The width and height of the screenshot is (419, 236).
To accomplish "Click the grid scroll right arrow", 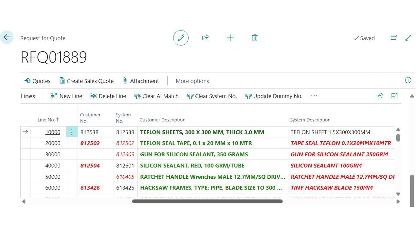I will (398, 201).
